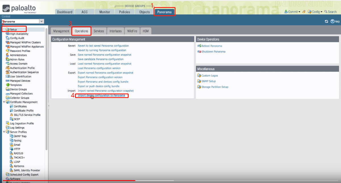Open the Policies top tab
Viewport: 341px width, 183px height.
[124, 12]
